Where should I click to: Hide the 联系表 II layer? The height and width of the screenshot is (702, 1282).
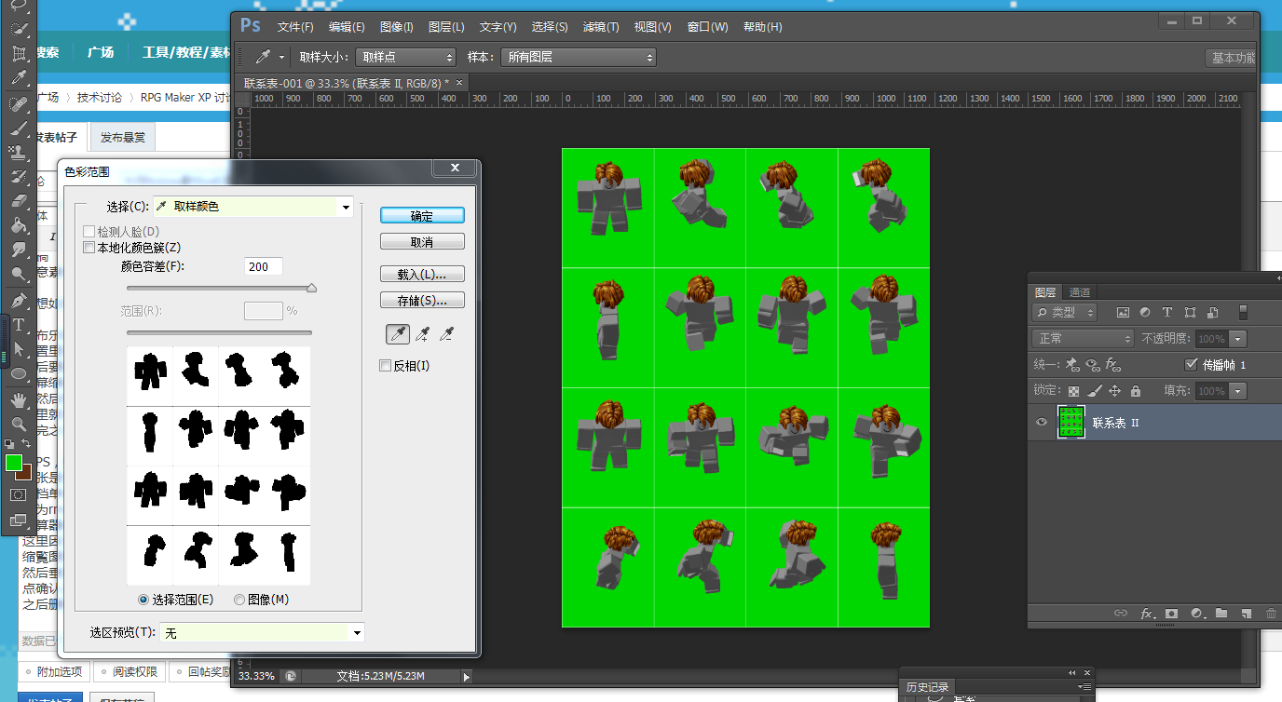tap(1042, 423)
